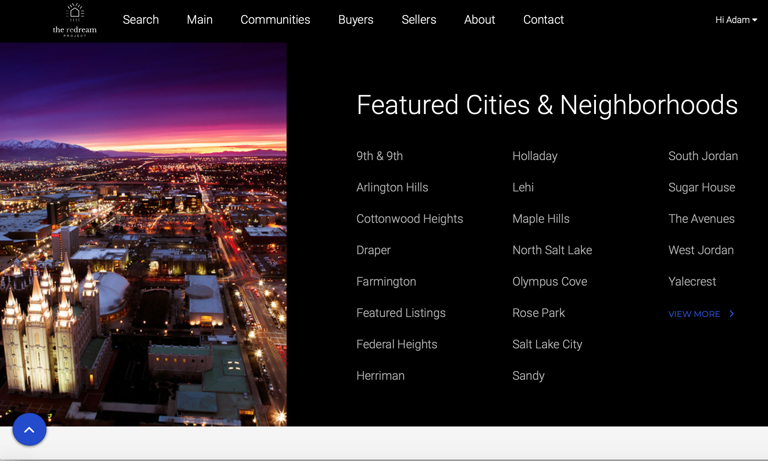Click the Lehi city link
Image resolution: width=768 pixels, height=461 pixels.
tap(523, 187)
